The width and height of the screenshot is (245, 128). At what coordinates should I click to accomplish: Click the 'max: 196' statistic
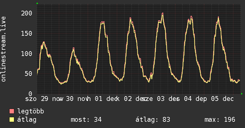pos(220,120)
